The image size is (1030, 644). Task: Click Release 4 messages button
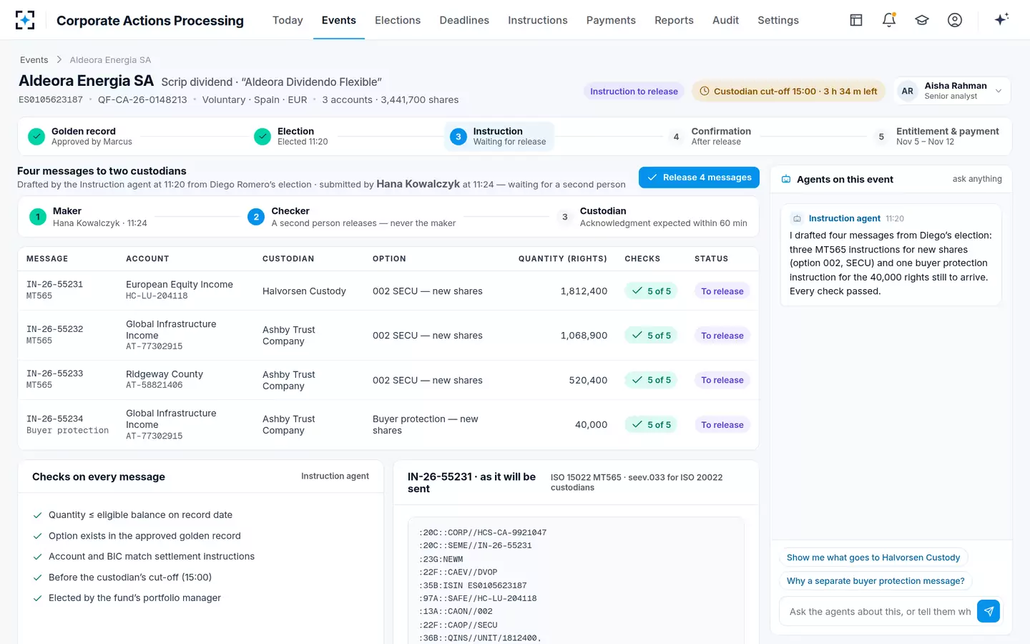pyautogui.click(x=699, y=177)
